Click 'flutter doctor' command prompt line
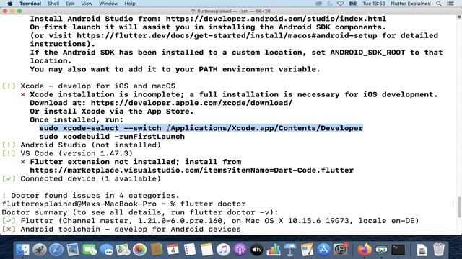Screen dimensions: 462x259 point(123,204)
